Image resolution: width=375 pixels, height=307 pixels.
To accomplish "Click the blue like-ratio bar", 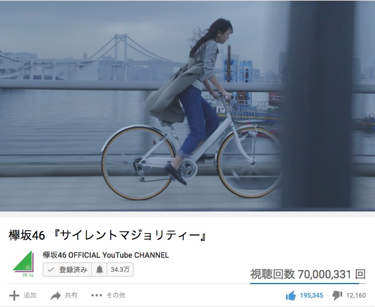I will point(305,284).
